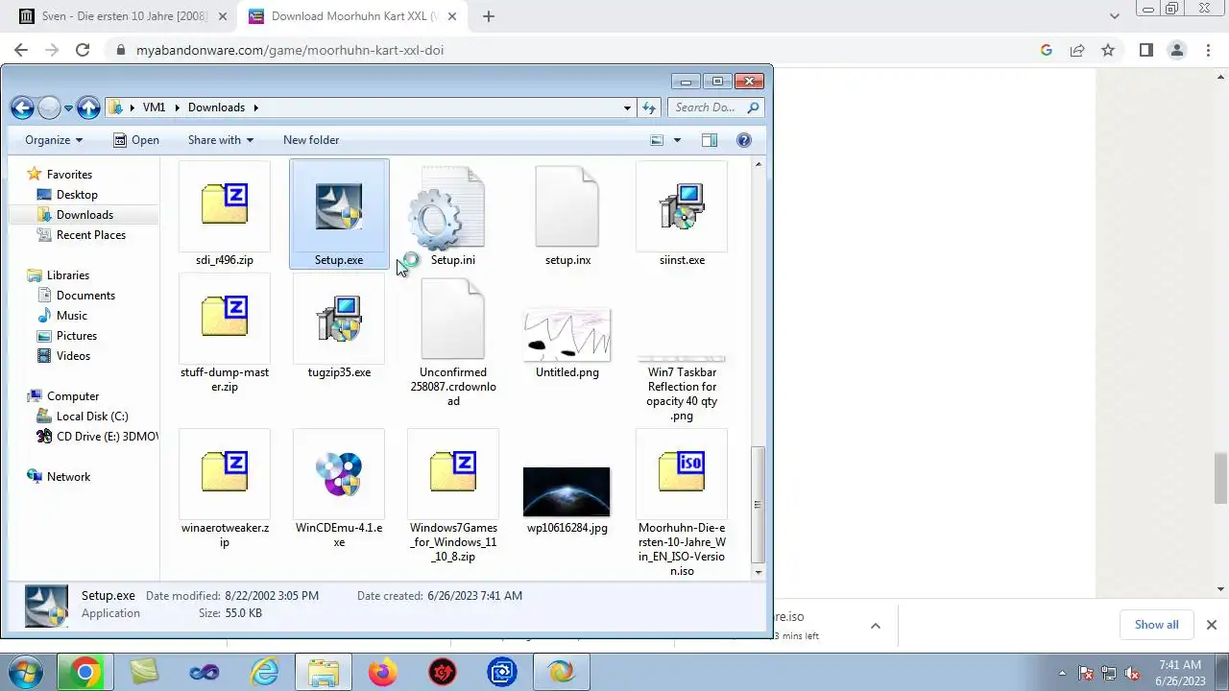This screenshot has height=691, width=1229.
Task: Select the Untitled.png thumbnail
Action: (567, 334)
